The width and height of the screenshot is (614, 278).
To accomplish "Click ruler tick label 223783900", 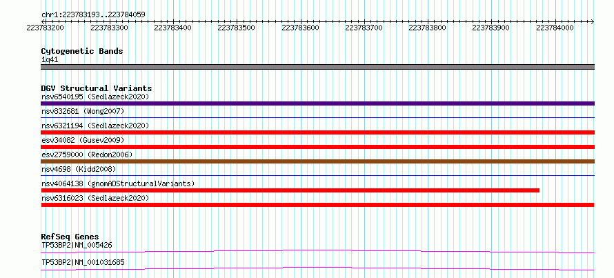I will pos(491,28).
